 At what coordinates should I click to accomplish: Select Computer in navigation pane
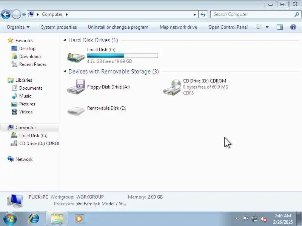point(26,128)
